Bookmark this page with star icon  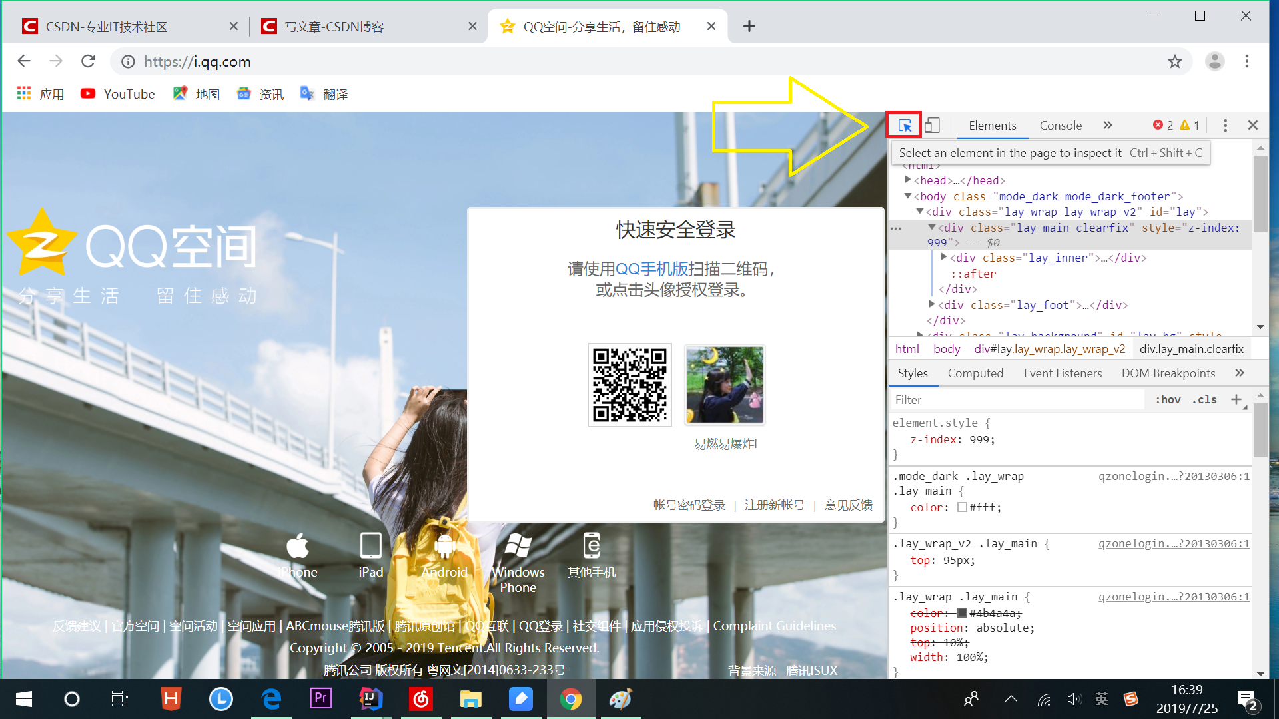pos(1174,62)
